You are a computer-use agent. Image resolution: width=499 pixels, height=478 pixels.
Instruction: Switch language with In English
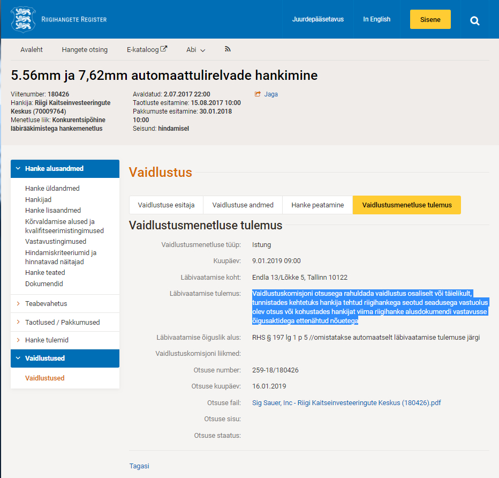(376, 19)
